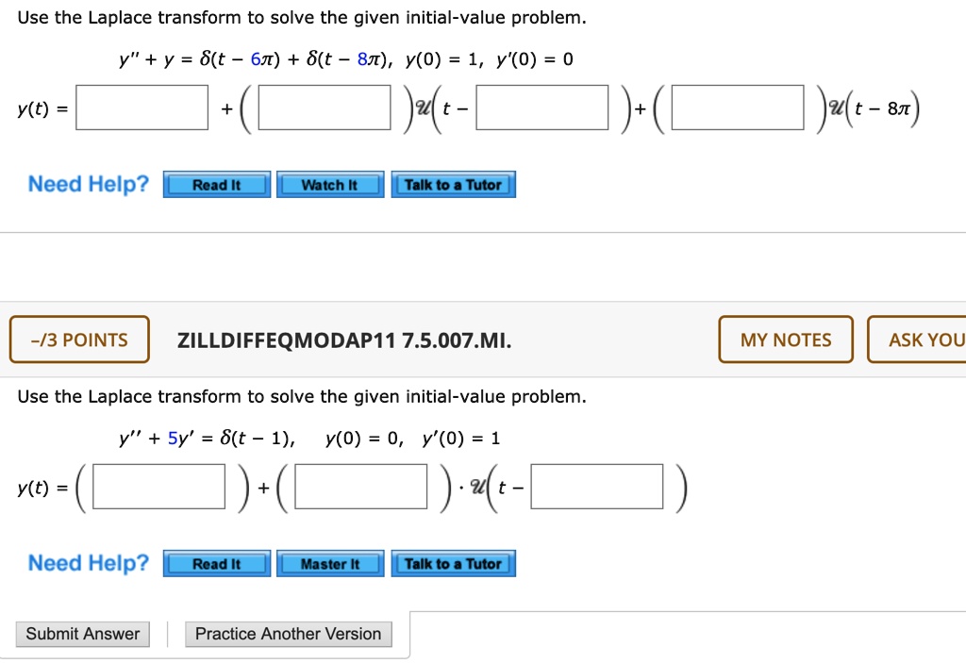Open Read It for the first problem

point(217,185)
